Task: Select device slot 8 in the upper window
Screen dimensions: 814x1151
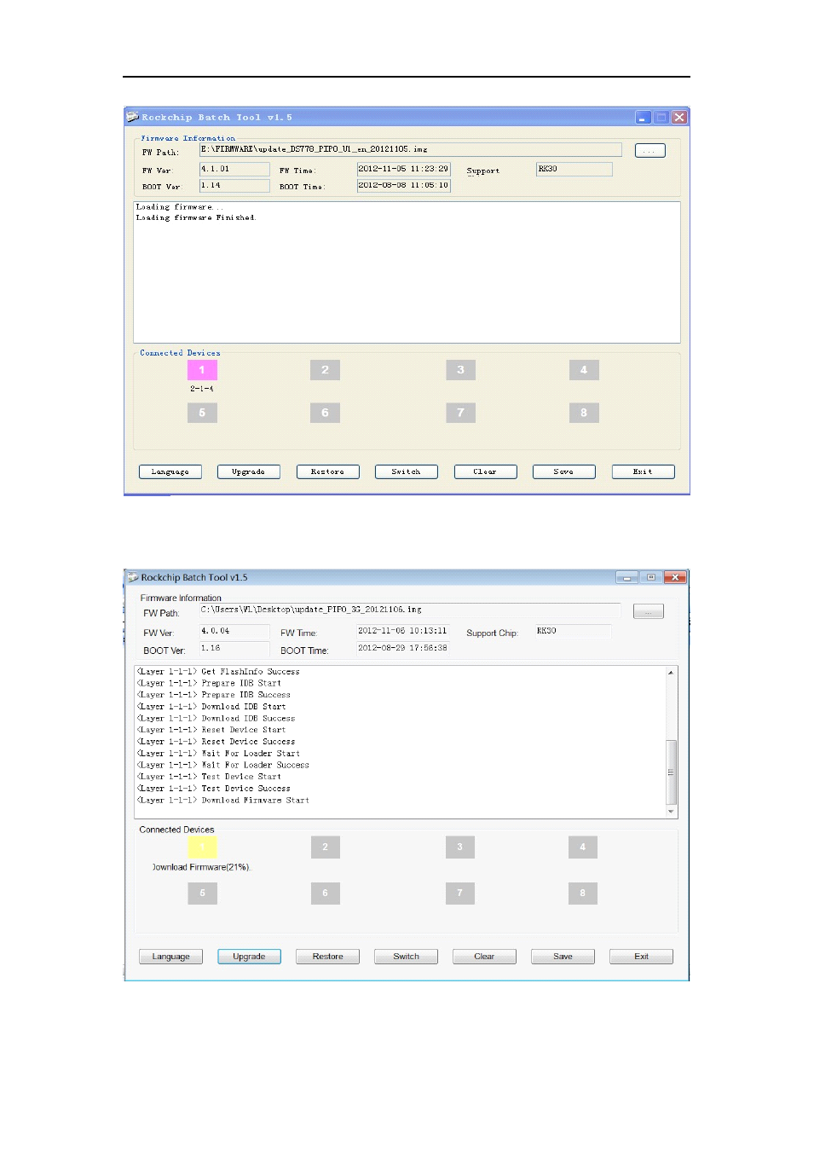Action: (x=584, y=413)
